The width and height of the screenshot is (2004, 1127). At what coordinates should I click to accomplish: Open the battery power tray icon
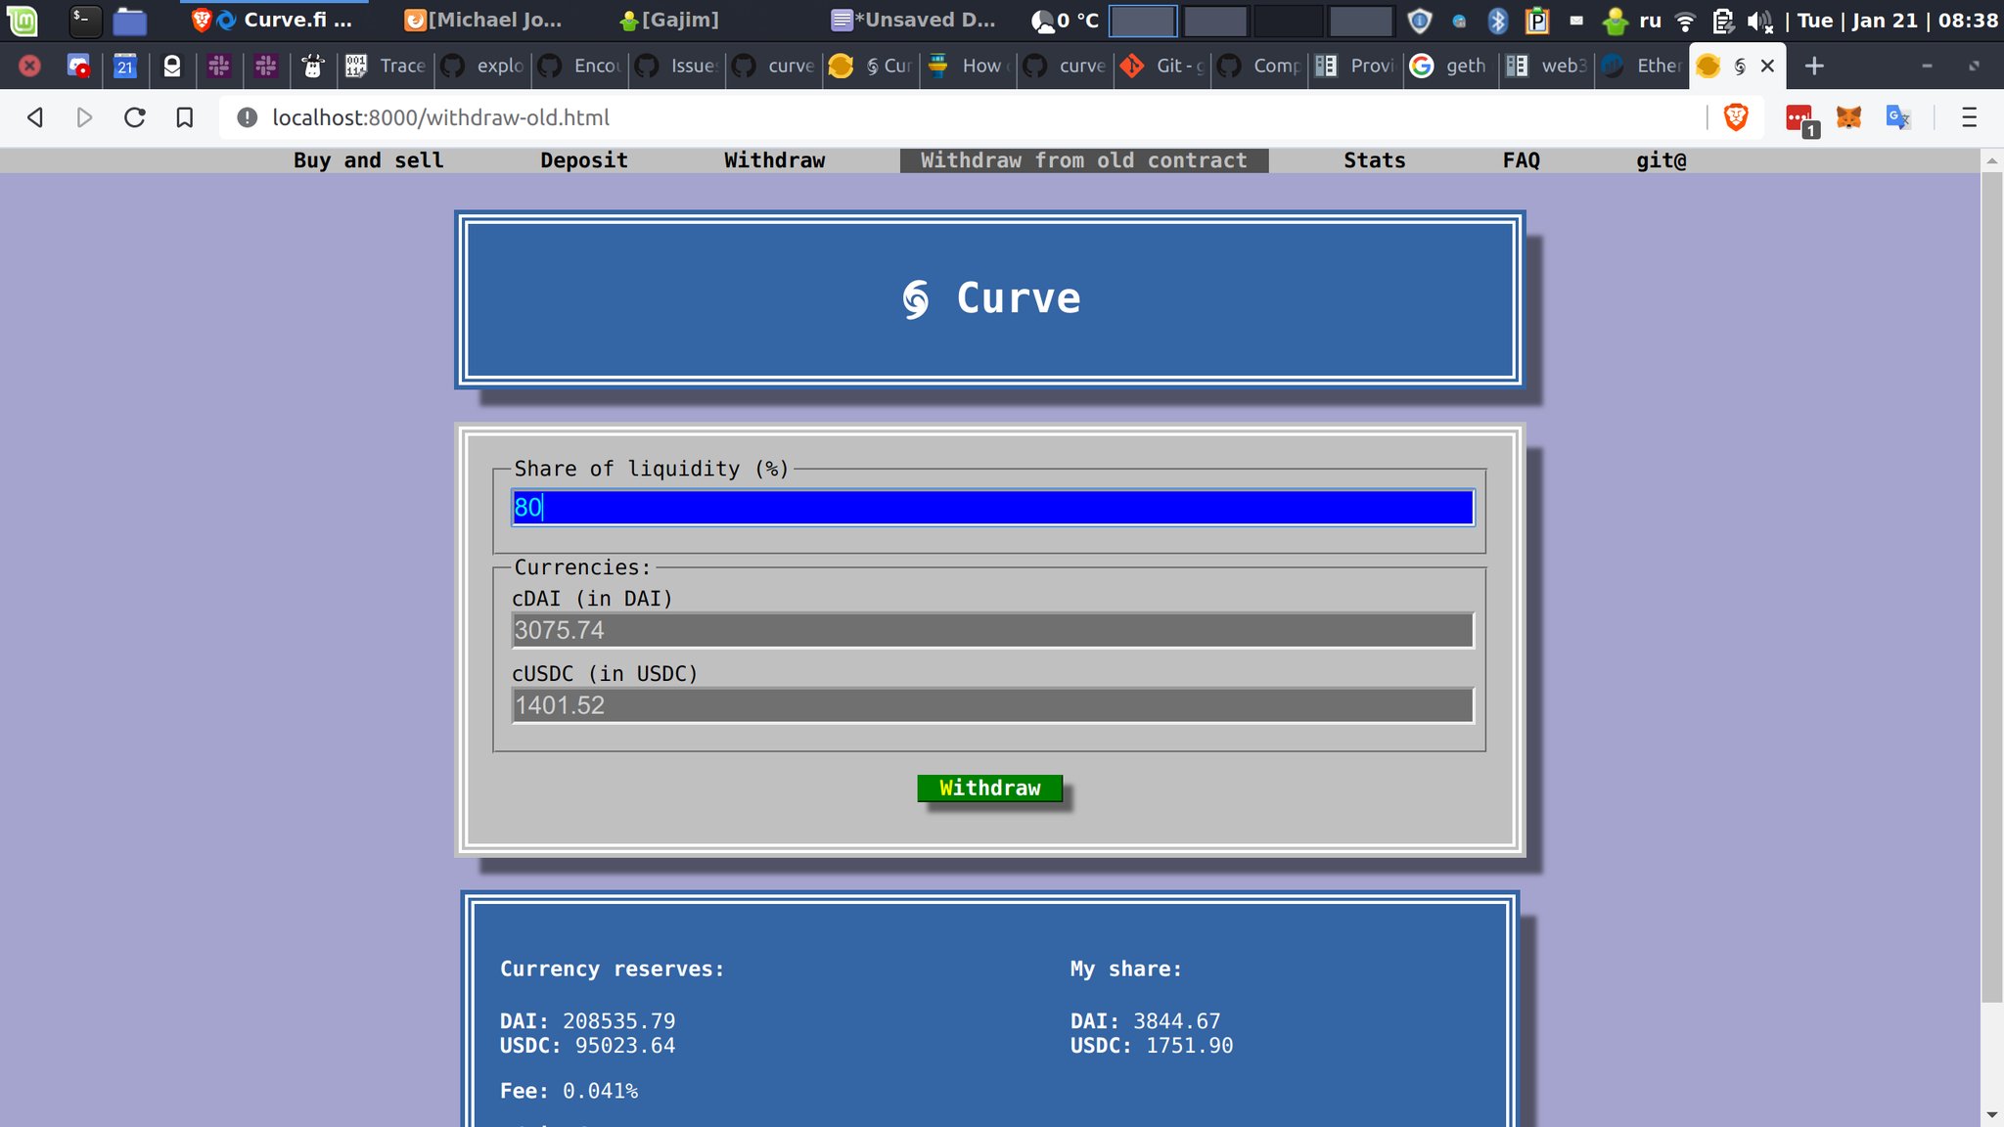1723,20
